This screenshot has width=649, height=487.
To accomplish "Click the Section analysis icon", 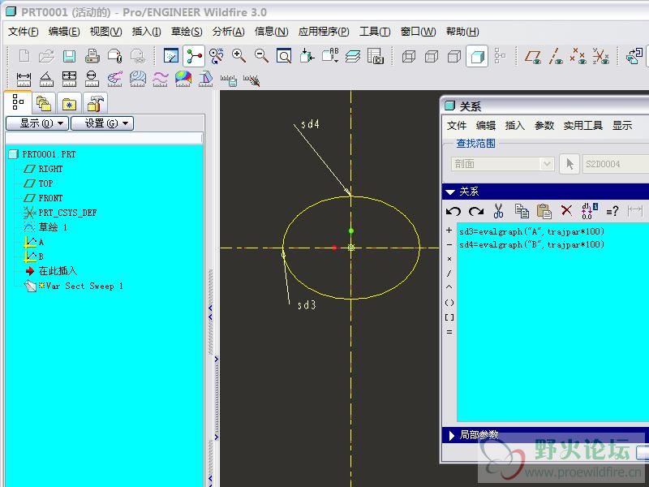I will 137,79.
